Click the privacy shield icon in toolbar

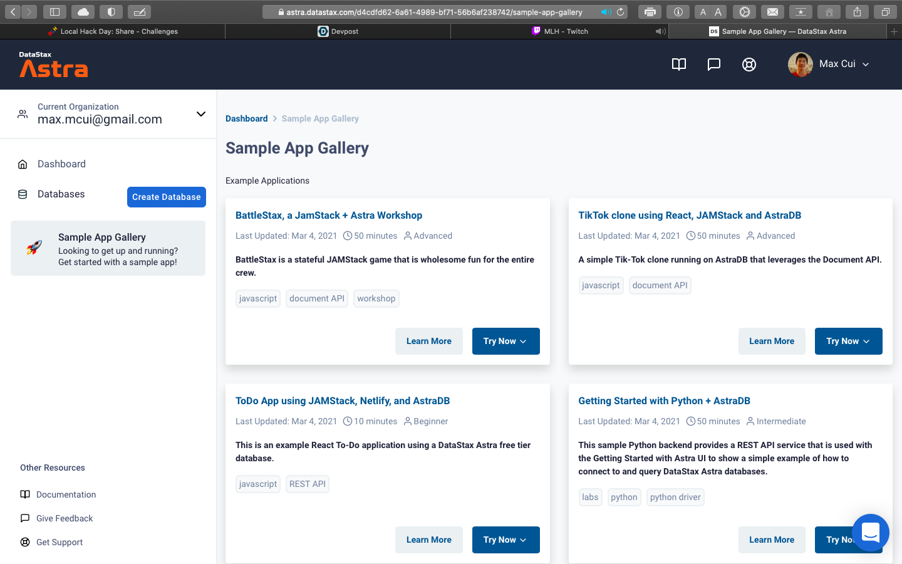point(111,11)
